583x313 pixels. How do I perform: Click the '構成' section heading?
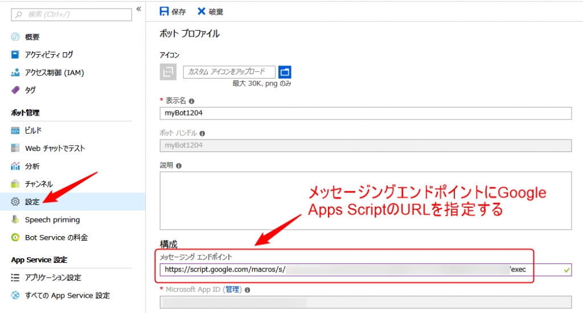pyautogui.click(x=169, y=244)
